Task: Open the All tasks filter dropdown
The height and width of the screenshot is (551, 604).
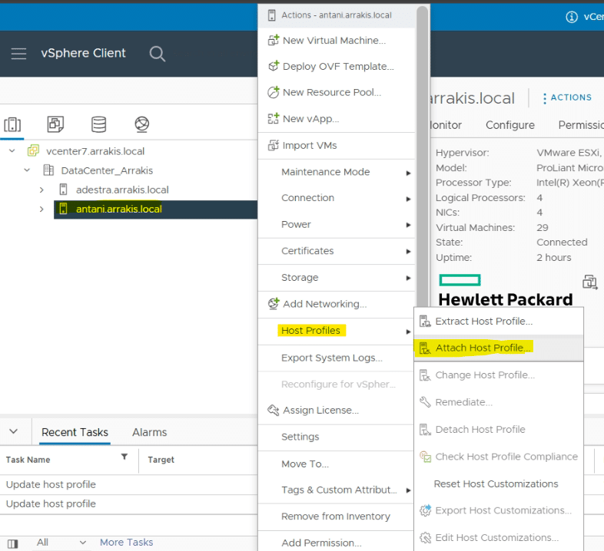Action: [x=61, y=543]
